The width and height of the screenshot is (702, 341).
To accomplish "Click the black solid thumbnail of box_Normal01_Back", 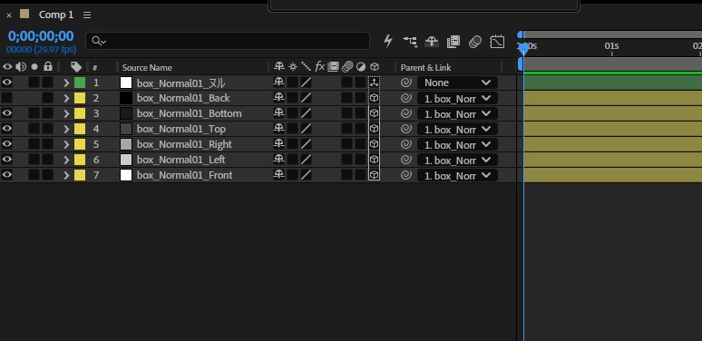I will (x=126, y=98).
